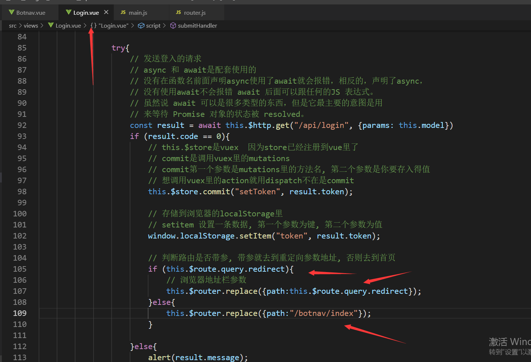Click line number 92 in gutter
Viewport: 531px width, 362px height.
click(x=22, y=125)
